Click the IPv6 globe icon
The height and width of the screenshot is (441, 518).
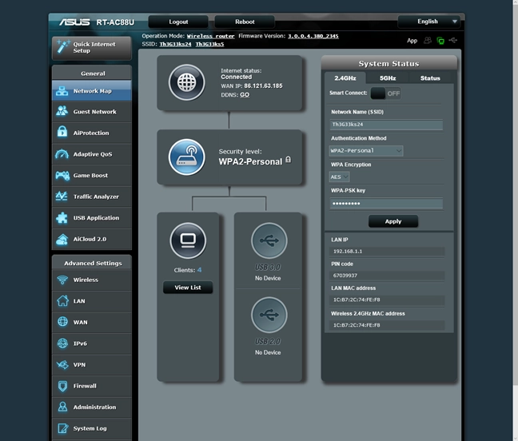pyautogui.click(x=62, y=344)
